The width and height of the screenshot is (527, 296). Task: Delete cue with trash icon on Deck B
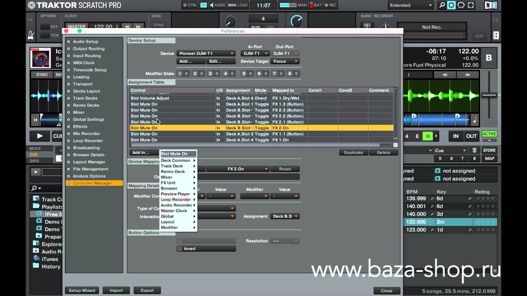click(x=474, y=150)
